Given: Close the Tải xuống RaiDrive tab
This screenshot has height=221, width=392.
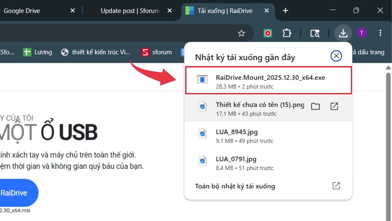Looking at the screenshot, I should [x=267, y=11].
